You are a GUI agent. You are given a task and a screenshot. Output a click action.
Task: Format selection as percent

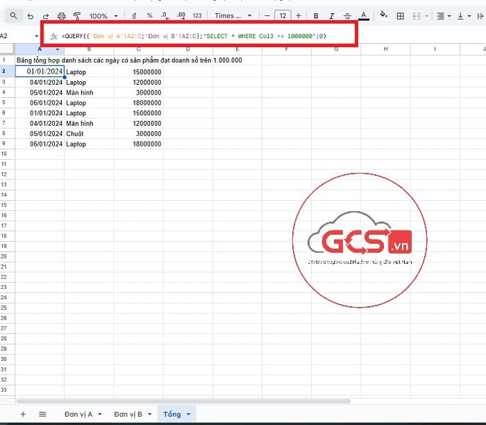pos(149,15)
